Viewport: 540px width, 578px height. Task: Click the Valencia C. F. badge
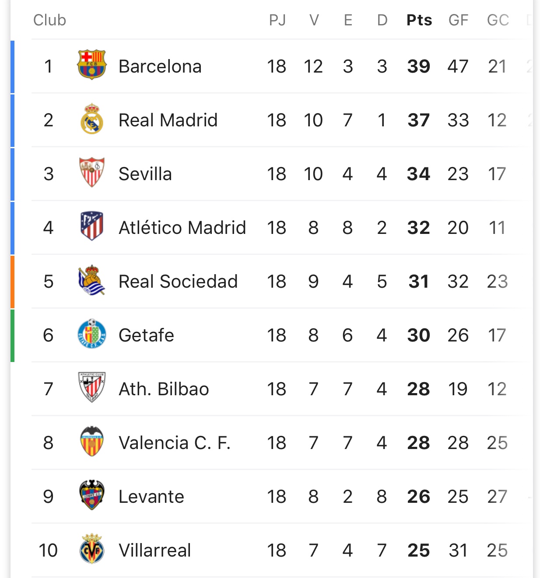click(91, 441)
